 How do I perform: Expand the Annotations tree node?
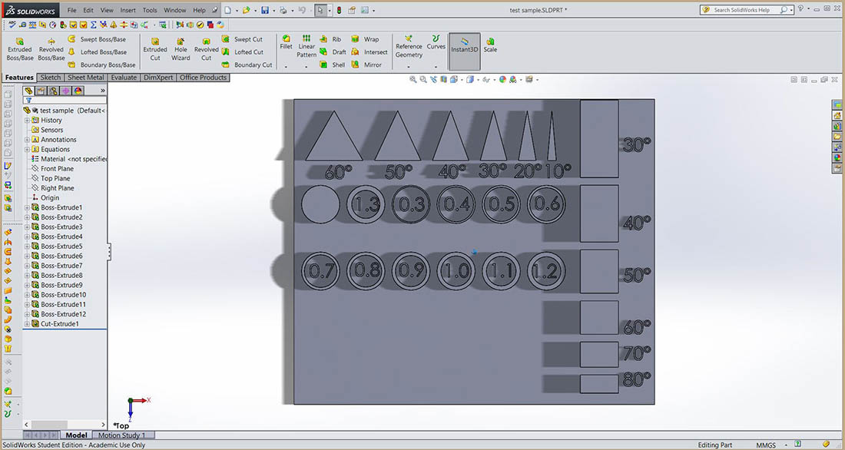(27, 140)
